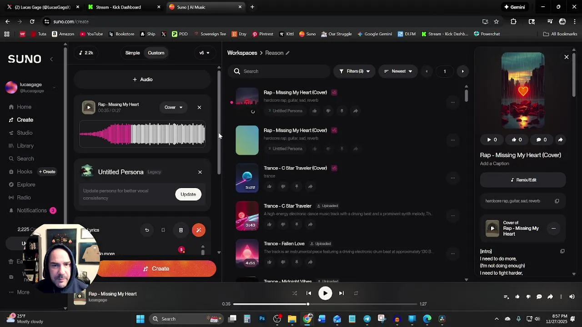
Task: Share Trance - C Star Traveler (Cover)
Action: (x=310, y=187)
